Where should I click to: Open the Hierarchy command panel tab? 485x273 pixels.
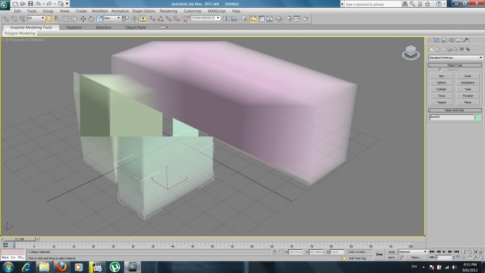pos(444,40)
